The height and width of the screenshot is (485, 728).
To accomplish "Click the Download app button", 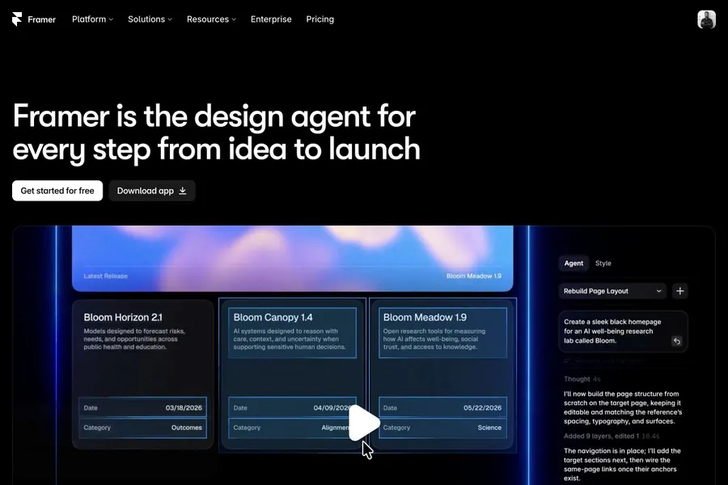I will [152, 191].
